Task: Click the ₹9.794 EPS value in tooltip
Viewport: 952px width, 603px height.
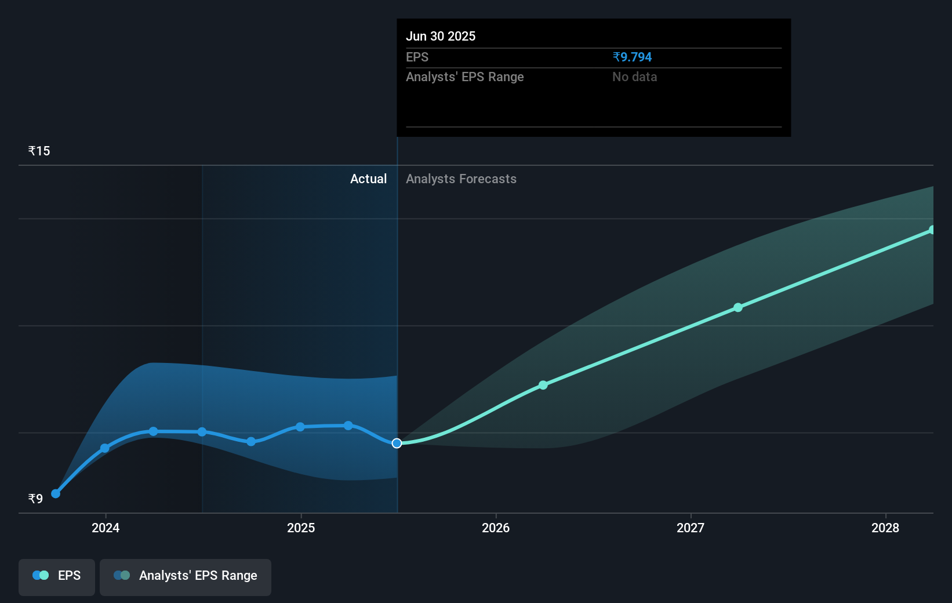Action: [632, 57]
